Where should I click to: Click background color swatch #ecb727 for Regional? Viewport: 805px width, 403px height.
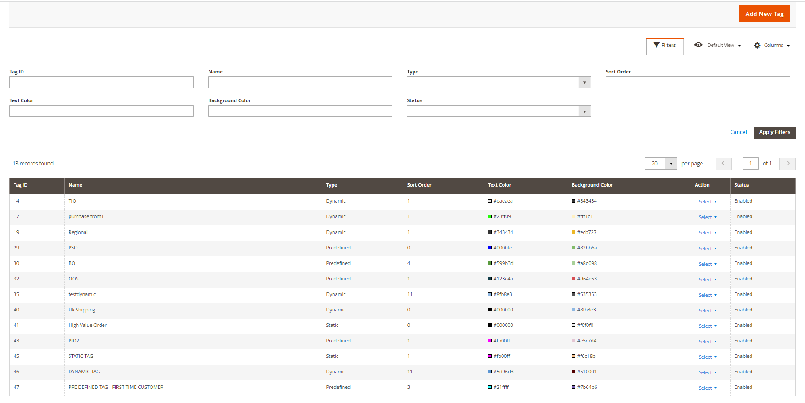573,232
